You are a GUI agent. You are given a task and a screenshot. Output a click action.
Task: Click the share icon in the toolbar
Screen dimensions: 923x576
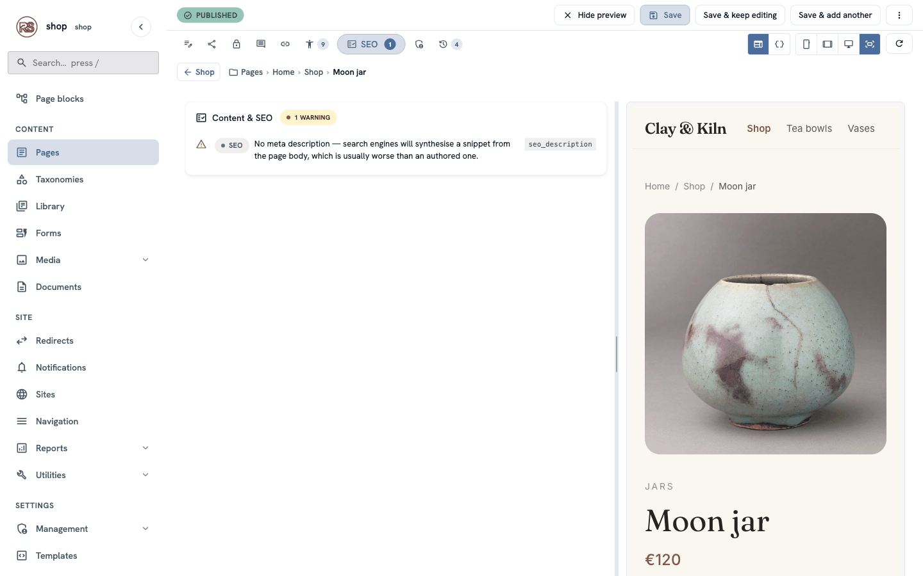point(212,44)
